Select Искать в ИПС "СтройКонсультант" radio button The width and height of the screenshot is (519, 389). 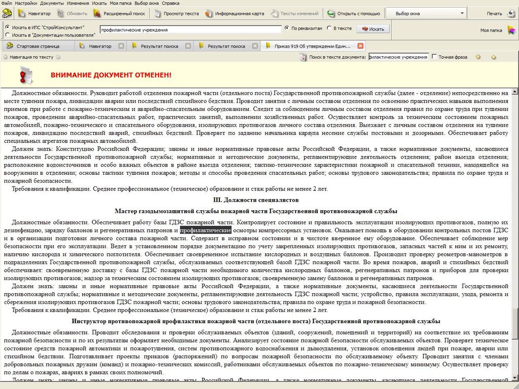click(7, 27)
